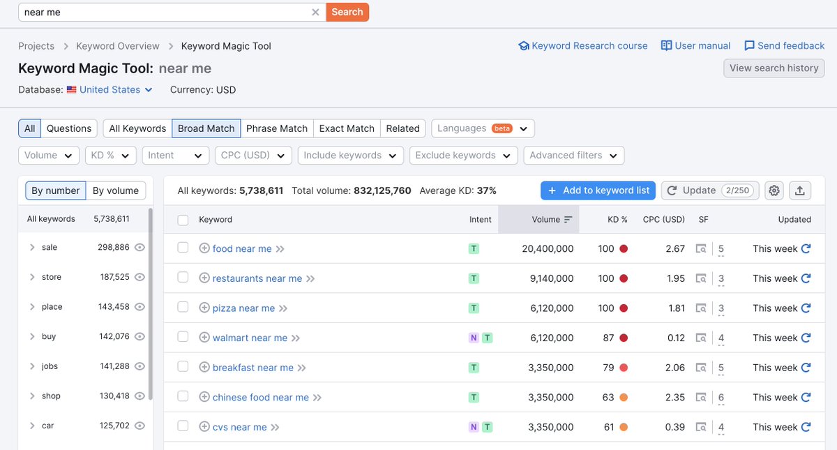Screen dimensions: 837x450
Task: Open 'View search history' button
Action: click(774, 68)
